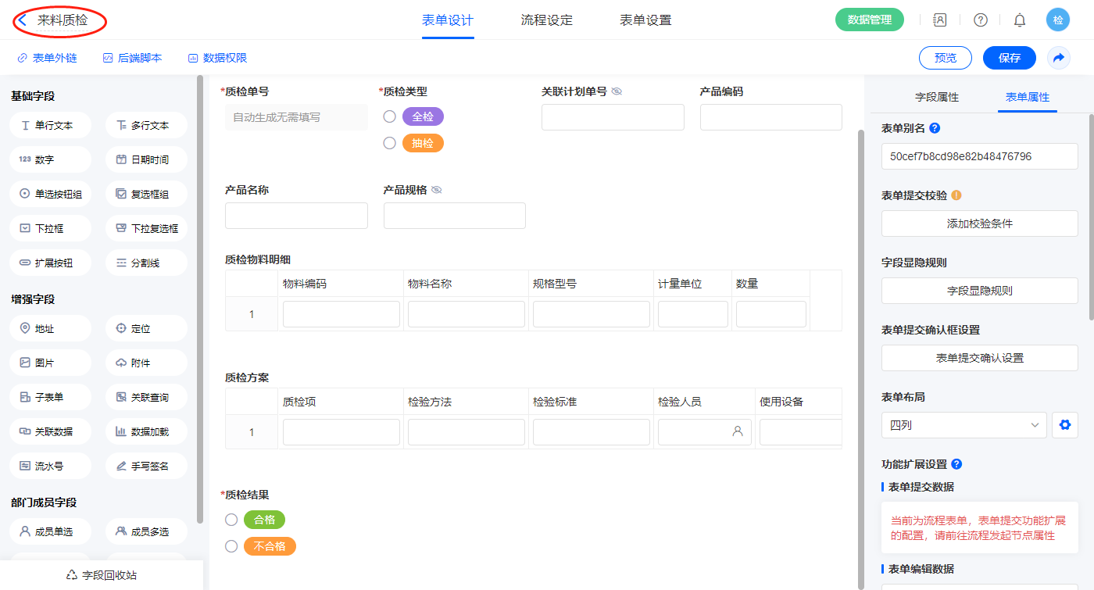Switch to the 流程设定 tab
Viewport: 1094px width, 590px height.
(546, 20)
